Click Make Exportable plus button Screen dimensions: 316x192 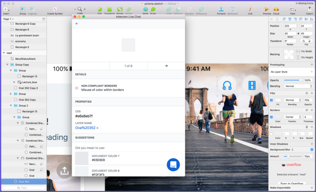click(312, 188)
